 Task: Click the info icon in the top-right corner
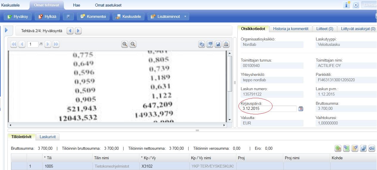(x=347, y=5)
